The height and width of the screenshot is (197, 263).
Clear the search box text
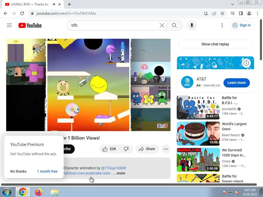point(162,25)
